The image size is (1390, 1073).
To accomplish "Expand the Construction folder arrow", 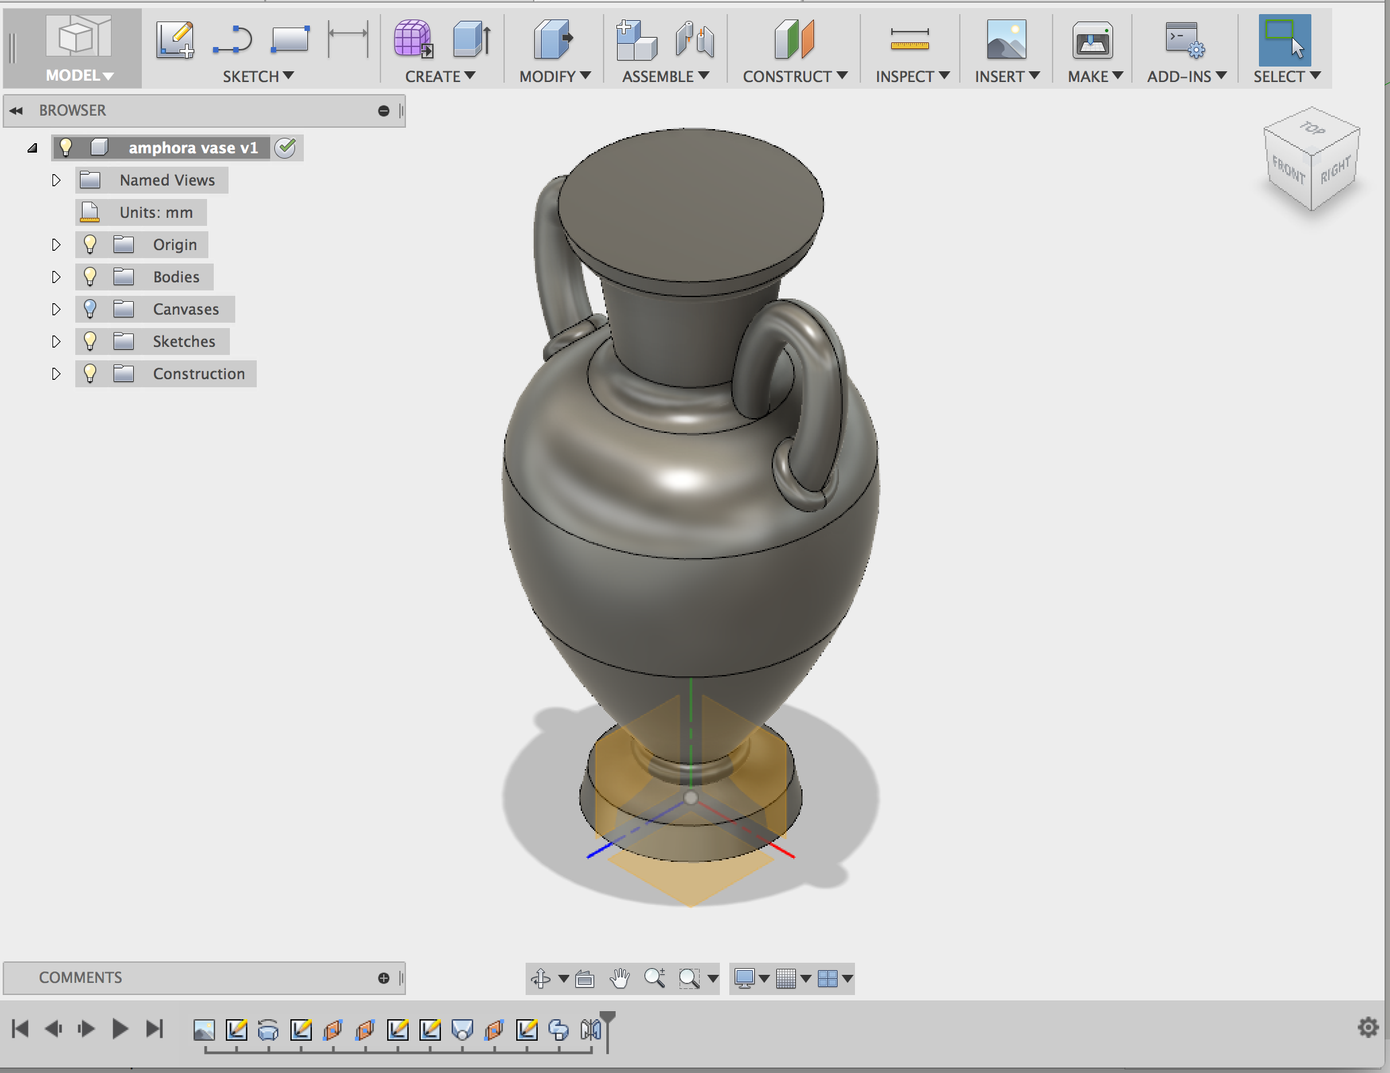I will click(x=56, y=374).
